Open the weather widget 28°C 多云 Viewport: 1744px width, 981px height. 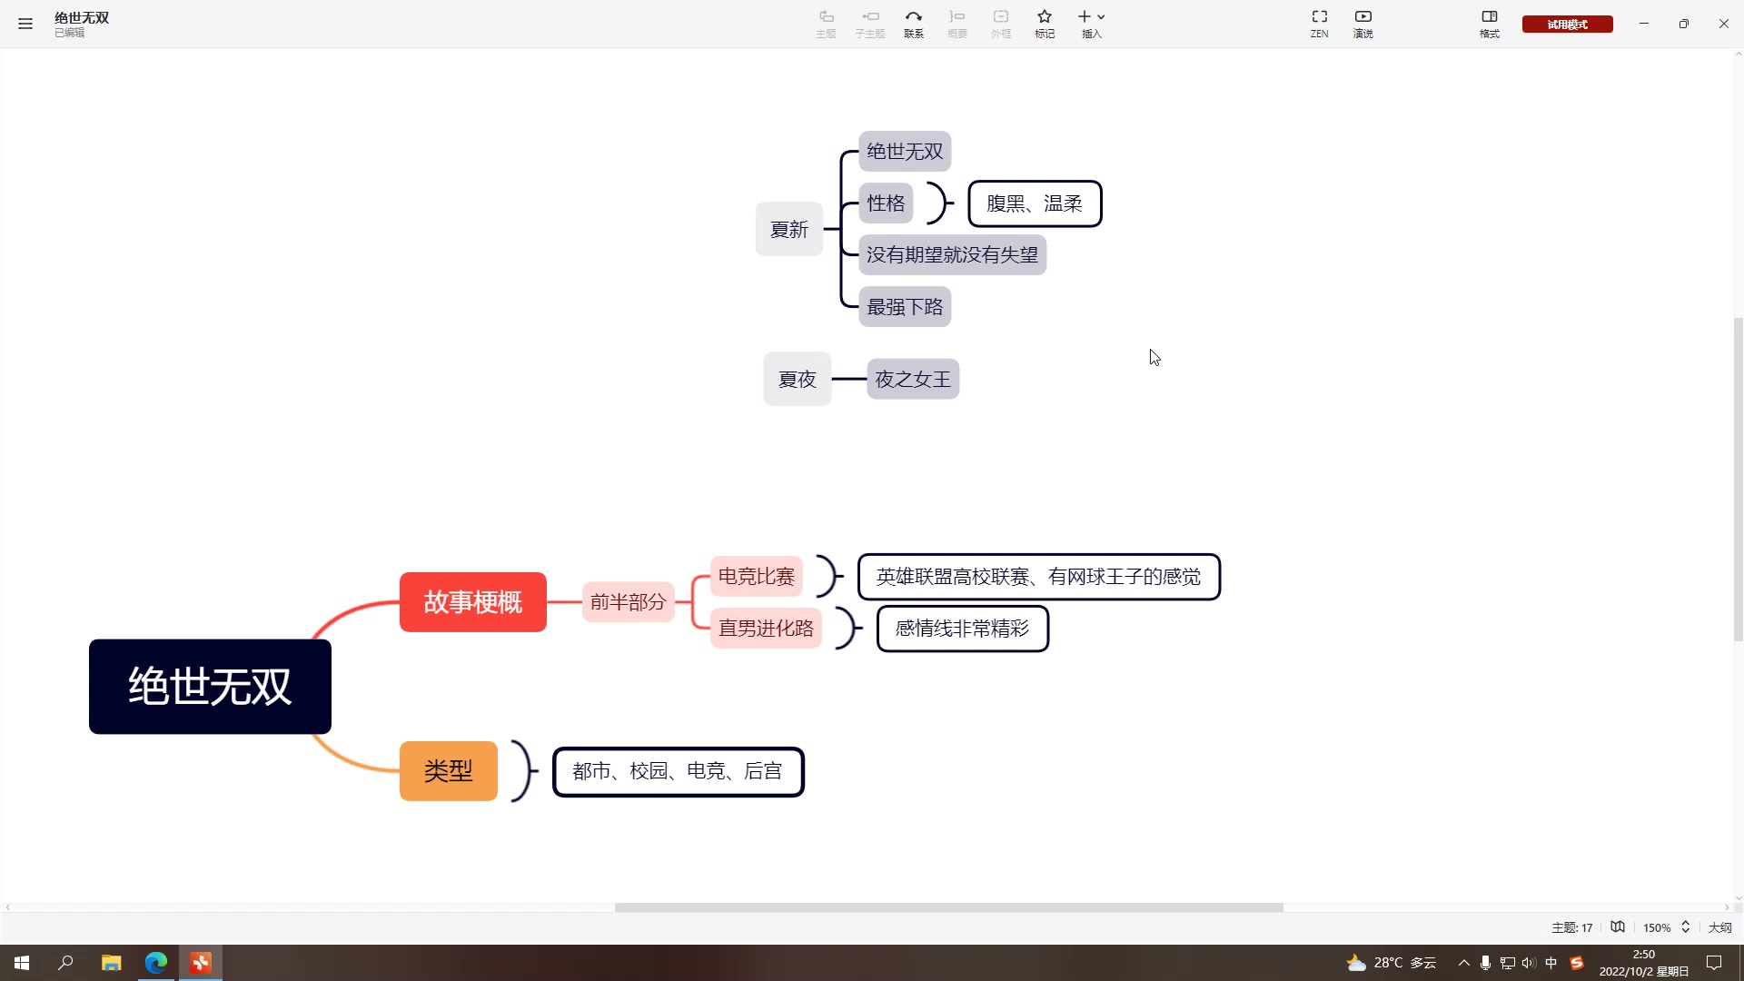[1392, 963]
